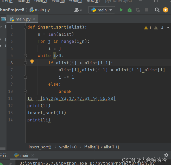Image resolution: width=171 pixels, height=165 pixels.
Task: Open the 文件(F) menu
Action: click(x=7, y=1)
